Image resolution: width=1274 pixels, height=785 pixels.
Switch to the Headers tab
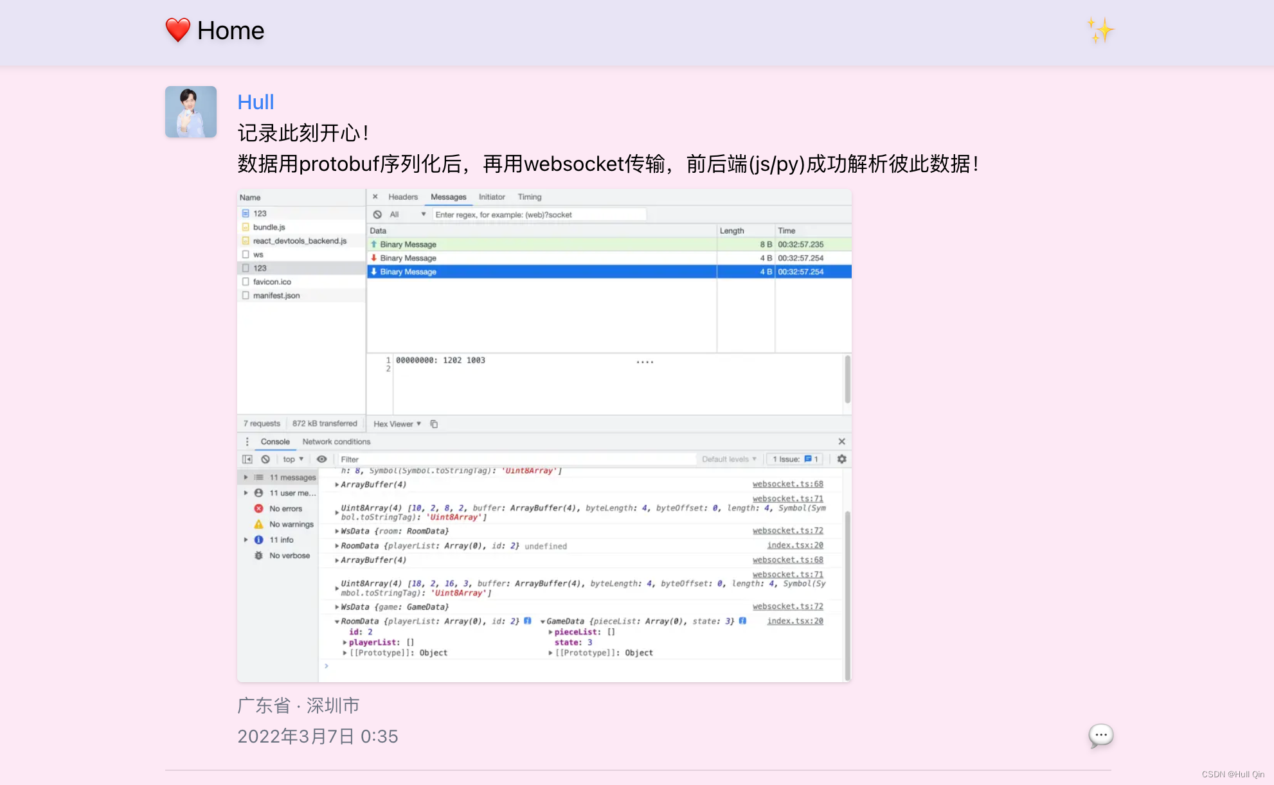403,197
